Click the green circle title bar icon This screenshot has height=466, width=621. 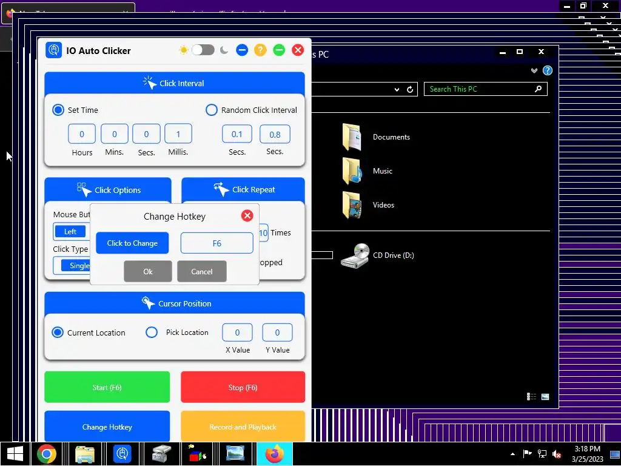click(279, 50)
